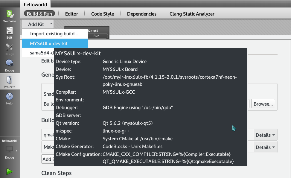Click the /opt/myir-imx6ulx-fb sysroot path
The image size is (291, 178).
170,80
